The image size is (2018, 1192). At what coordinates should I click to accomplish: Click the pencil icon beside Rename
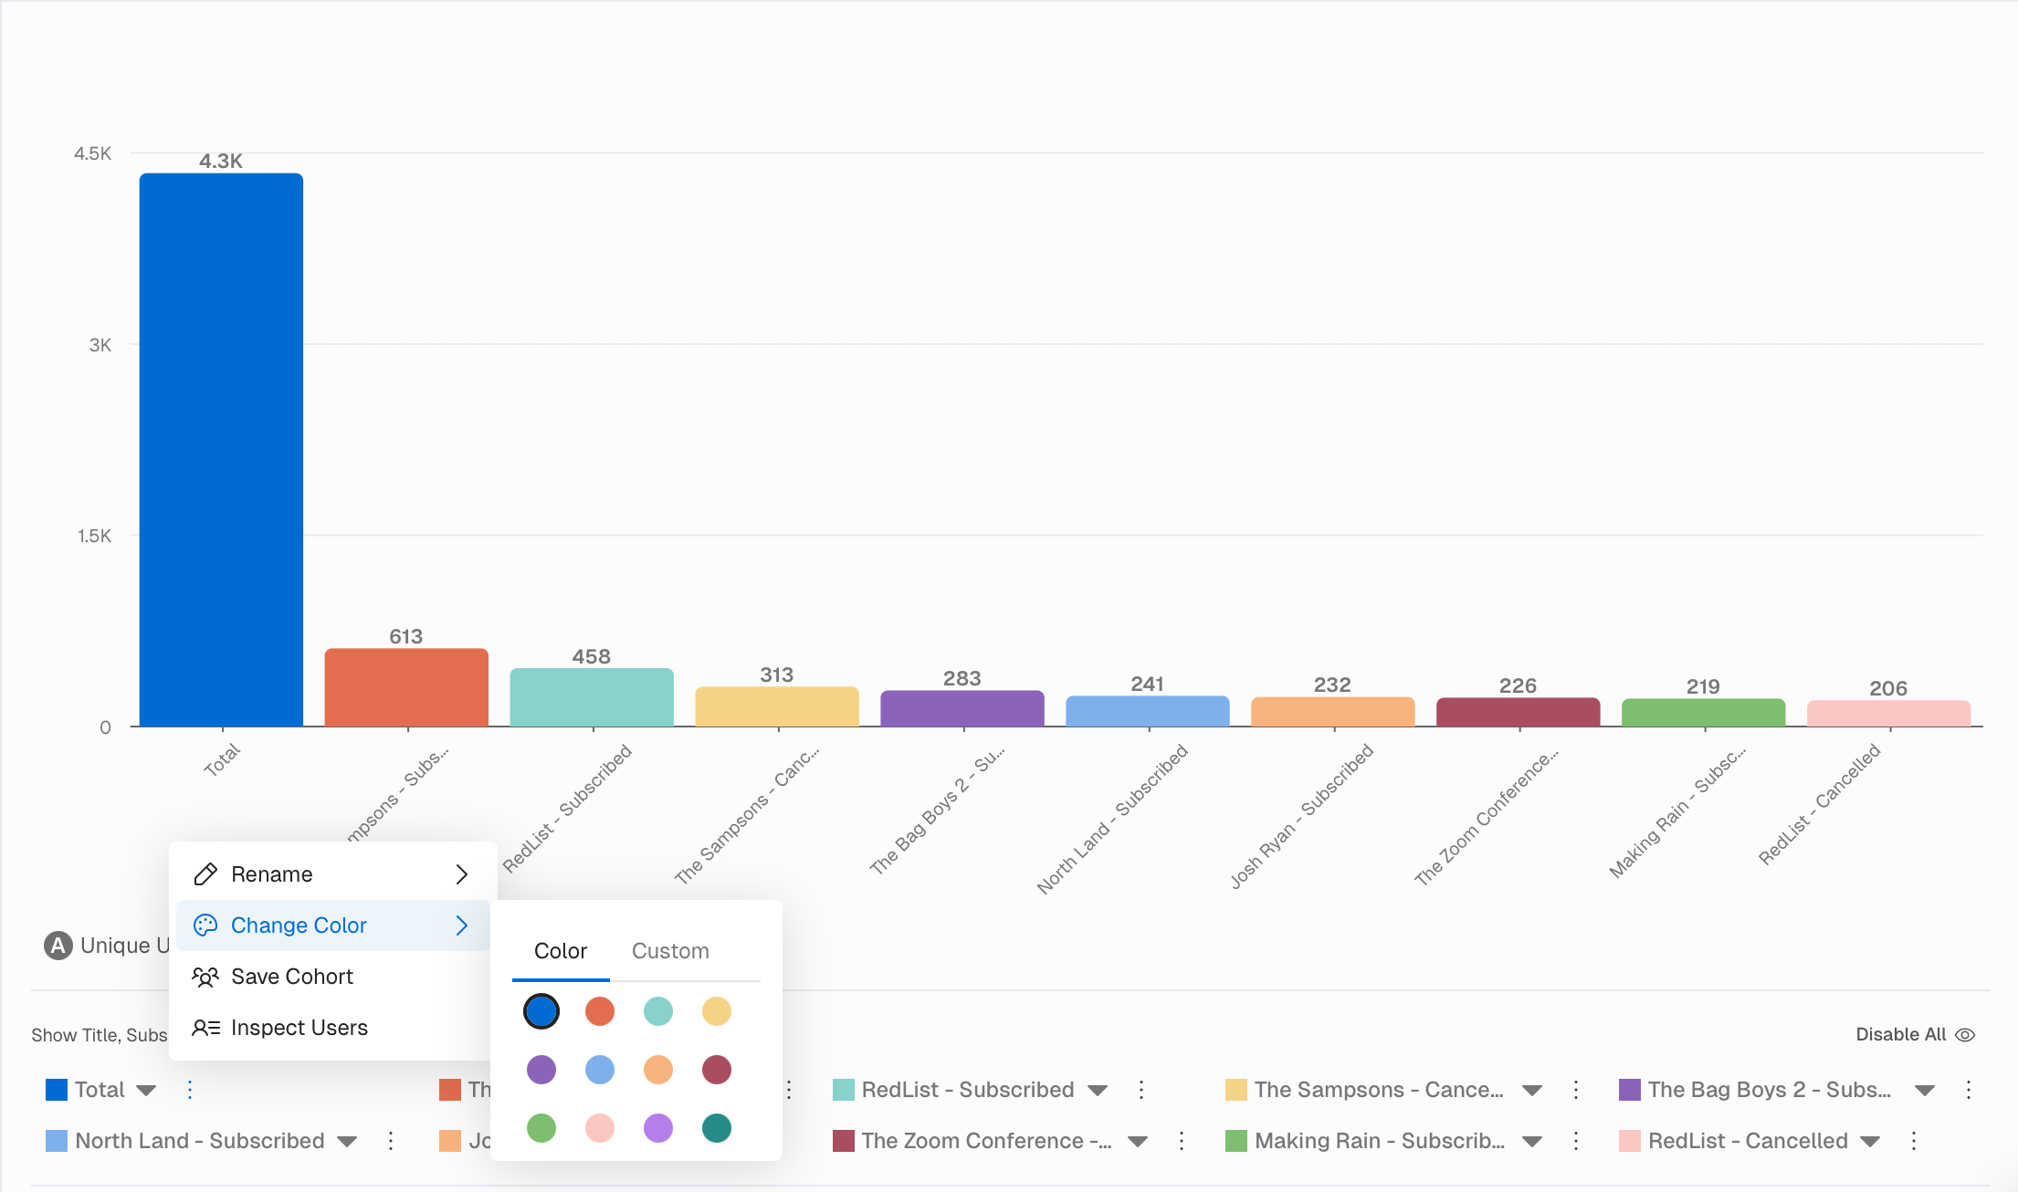(x=205, y=874)
